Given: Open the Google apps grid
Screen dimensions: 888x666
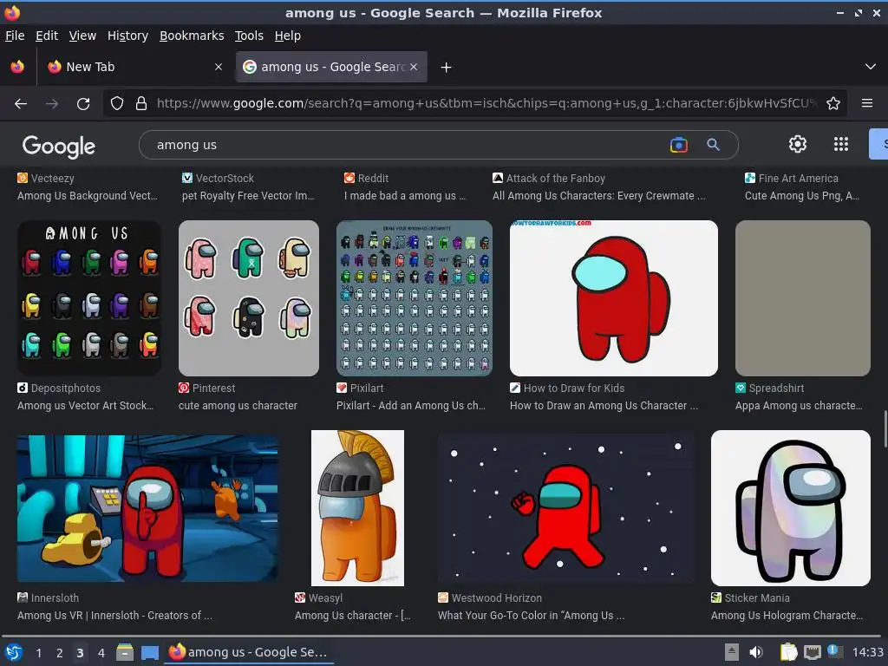Looking at the screenshot, I should coord(841,145).
